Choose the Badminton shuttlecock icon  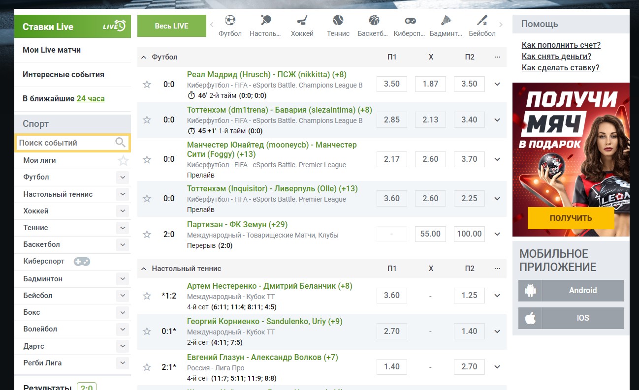(x=446, y=21)
